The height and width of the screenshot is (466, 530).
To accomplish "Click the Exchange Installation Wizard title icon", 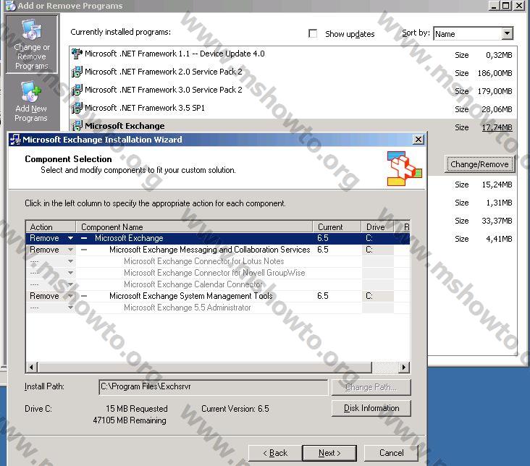I will click(x=15, y=140).
